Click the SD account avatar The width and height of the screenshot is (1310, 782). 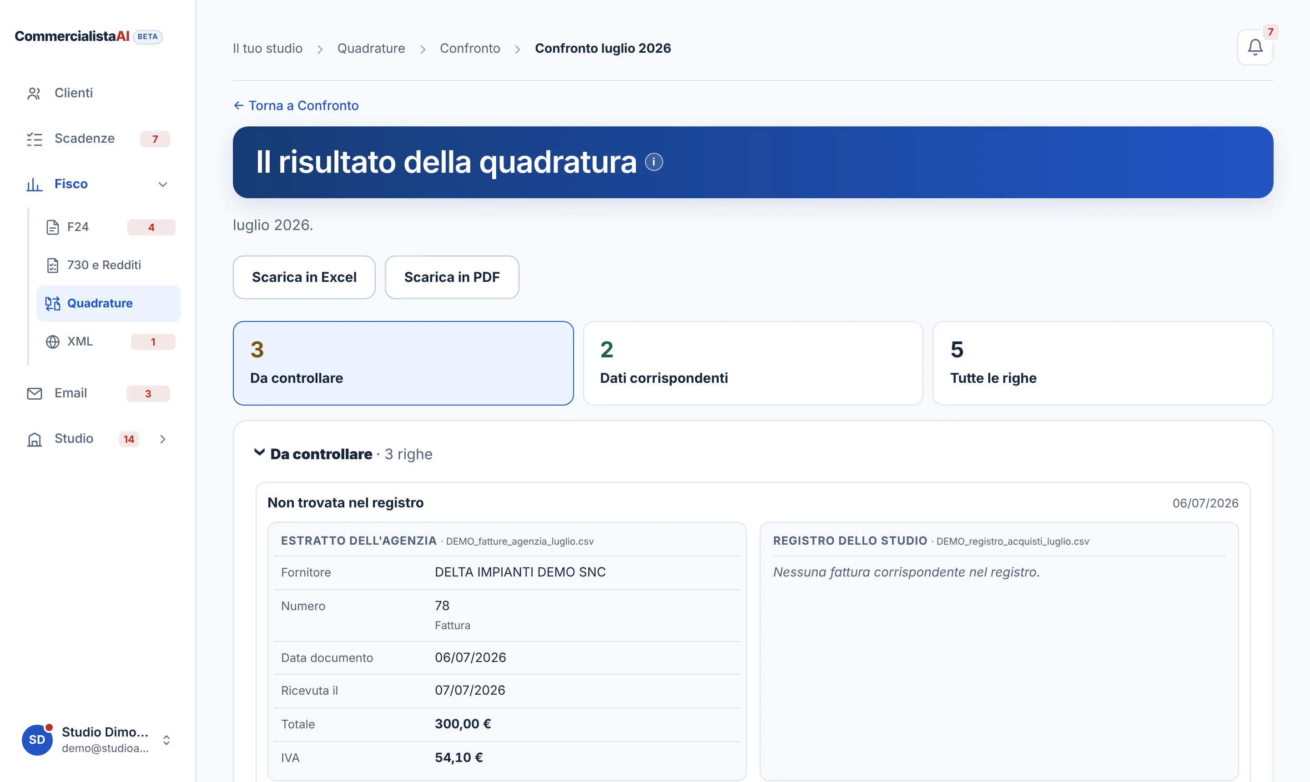click(x=37, y=739)
